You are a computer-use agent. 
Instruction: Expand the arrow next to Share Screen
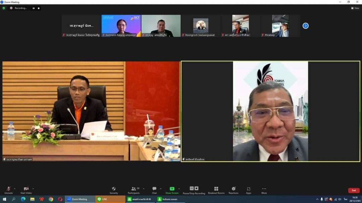coord(179,188)
